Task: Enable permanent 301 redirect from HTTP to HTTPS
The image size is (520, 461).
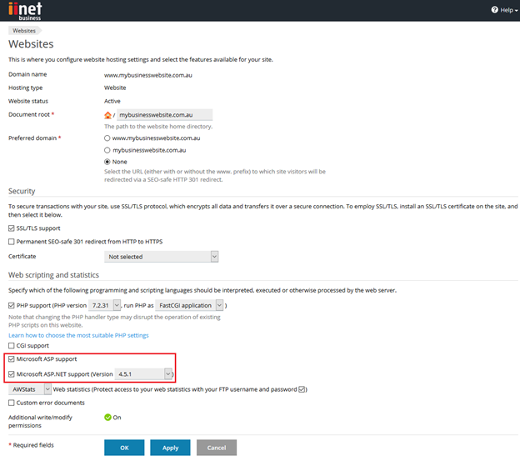Action: (12, 242)
